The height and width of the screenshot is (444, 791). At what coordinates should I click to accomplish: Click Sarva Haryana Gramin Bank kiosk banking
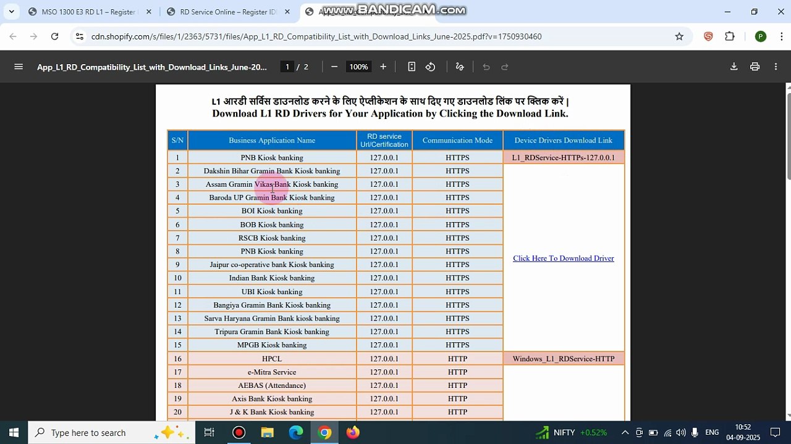click(x=272, y=318)
